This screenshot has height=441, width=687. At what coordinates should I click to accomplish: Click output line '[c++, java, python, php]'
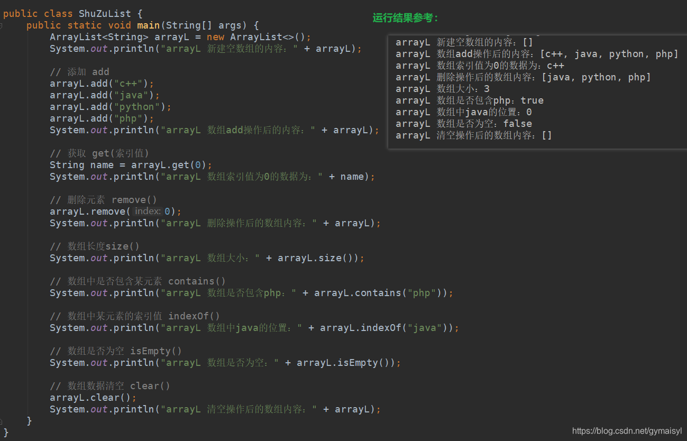click(537, 54)
